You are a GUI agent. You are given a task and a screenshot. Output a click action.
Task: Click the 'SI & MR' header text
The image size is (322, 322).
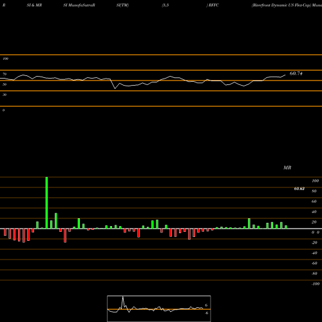[34, 5]
